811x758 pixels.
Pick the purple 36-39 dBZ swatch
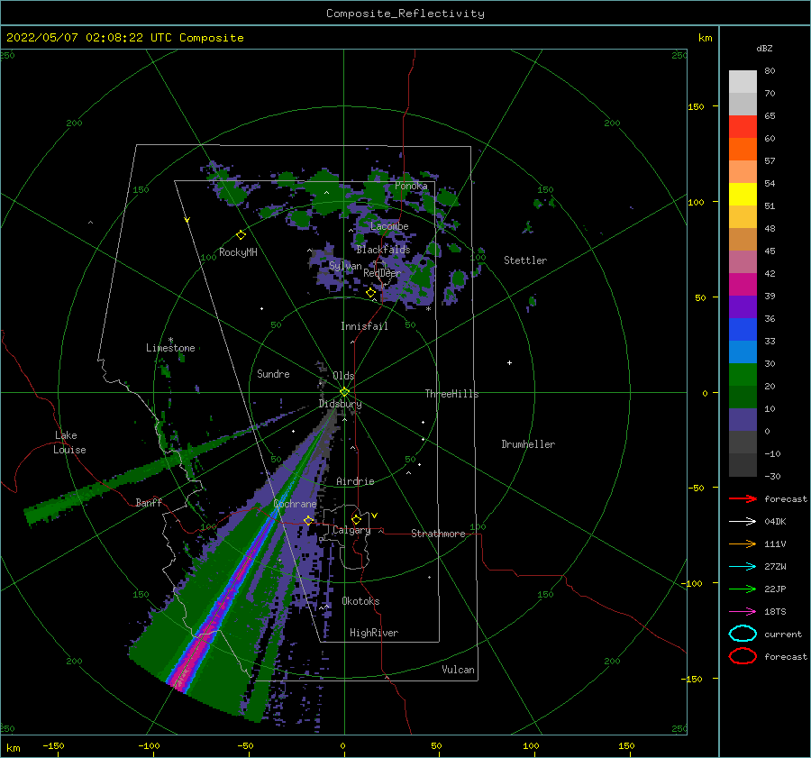(x=743, y=306)
